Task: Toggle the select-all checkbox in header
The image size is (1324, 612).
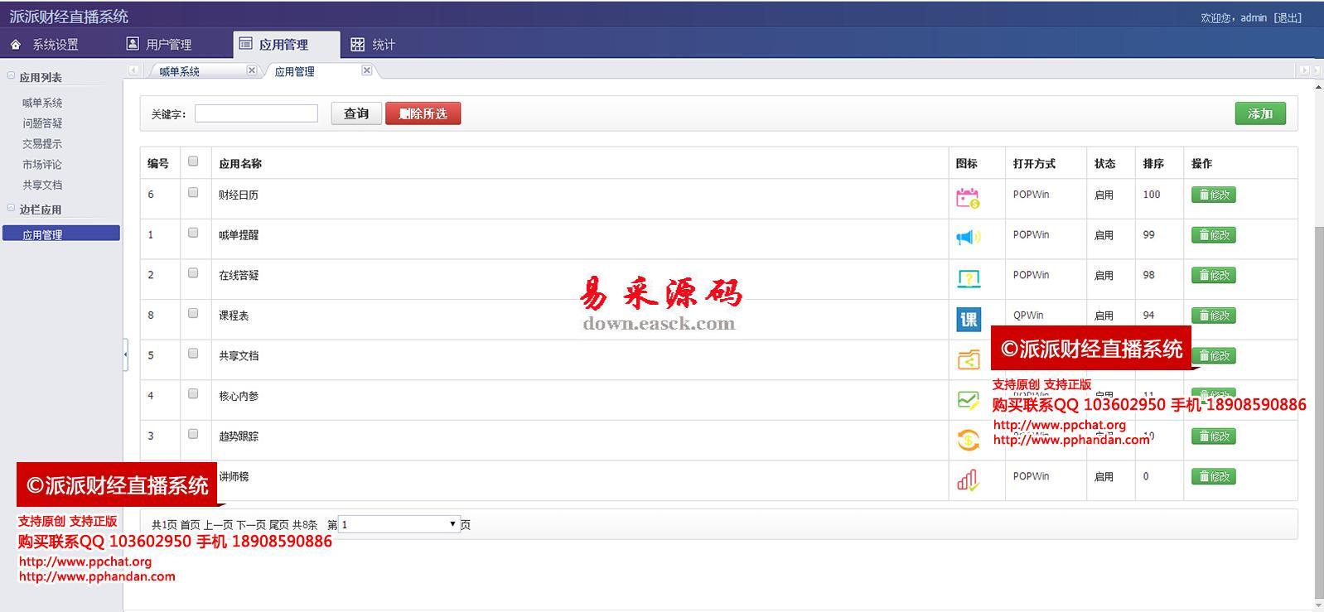Action: pos(193,161)
